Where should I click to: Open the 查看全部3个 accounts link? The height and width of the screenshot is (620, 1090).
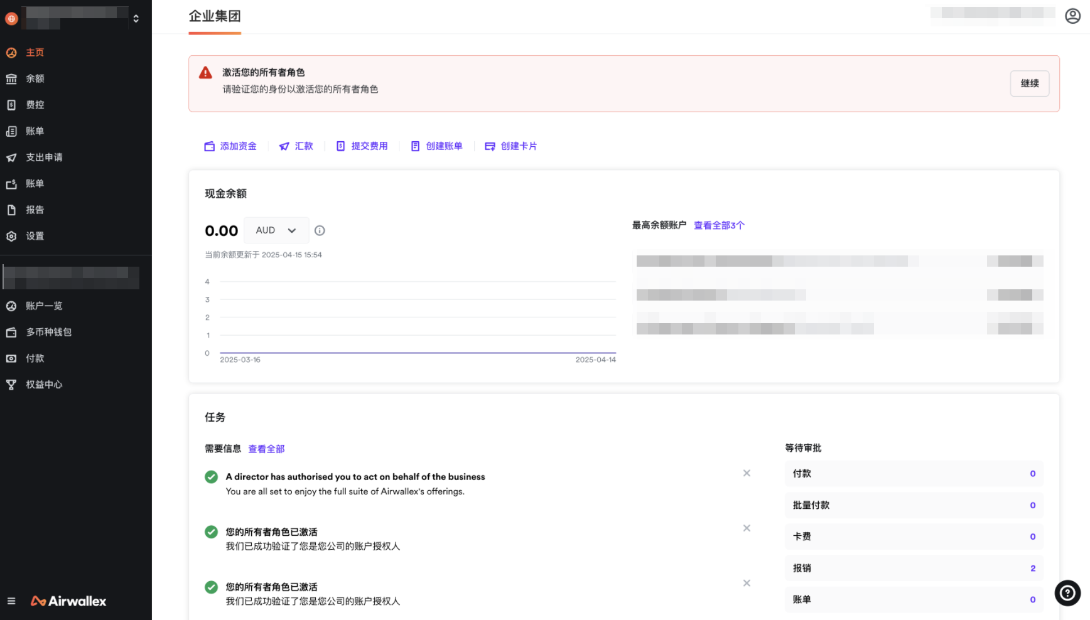coord(719,225)
